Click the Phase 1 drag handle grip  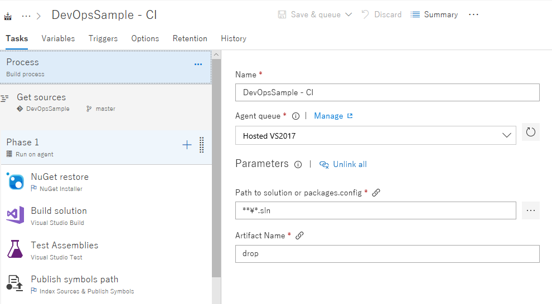tap(202, 145)
